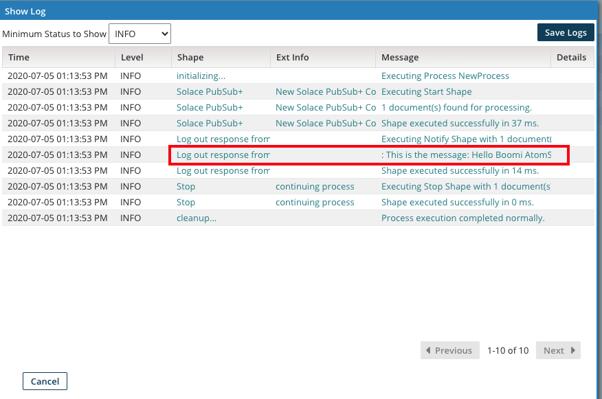Select the 'cleanup...' shape entry
This screenshot has width=602, height=399.
pos(197,218)
